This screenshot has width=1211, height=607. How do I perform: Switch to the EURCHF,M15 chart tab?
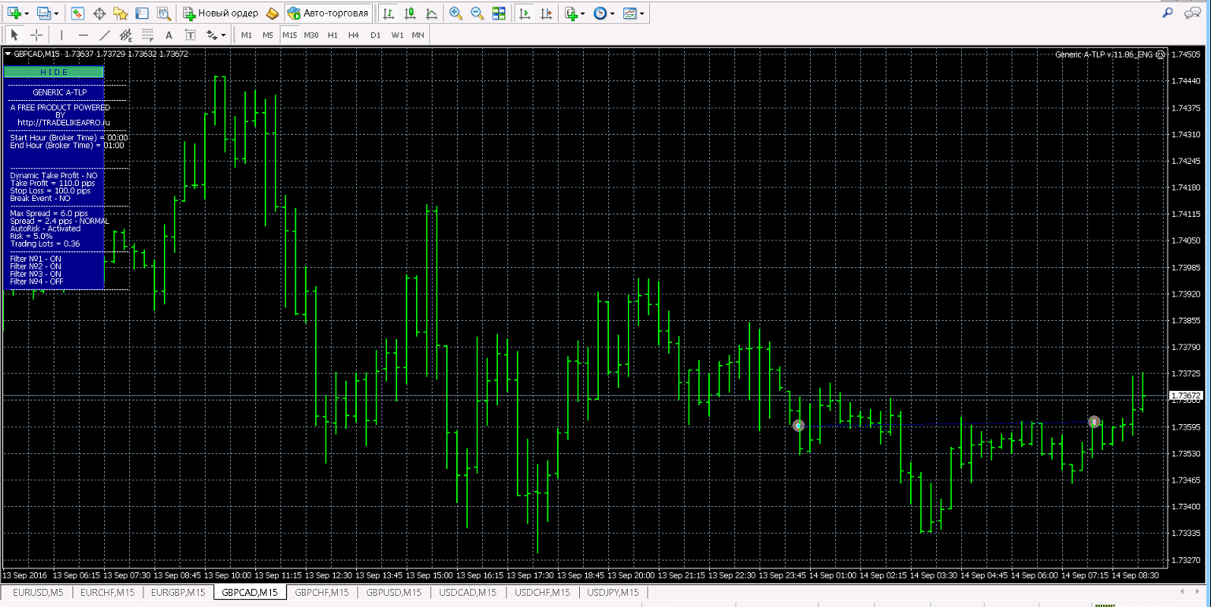(x=107, y=592)
